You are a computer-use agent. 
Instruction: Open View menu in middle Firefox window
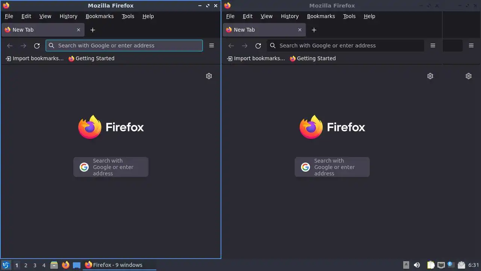click(266, 16)
